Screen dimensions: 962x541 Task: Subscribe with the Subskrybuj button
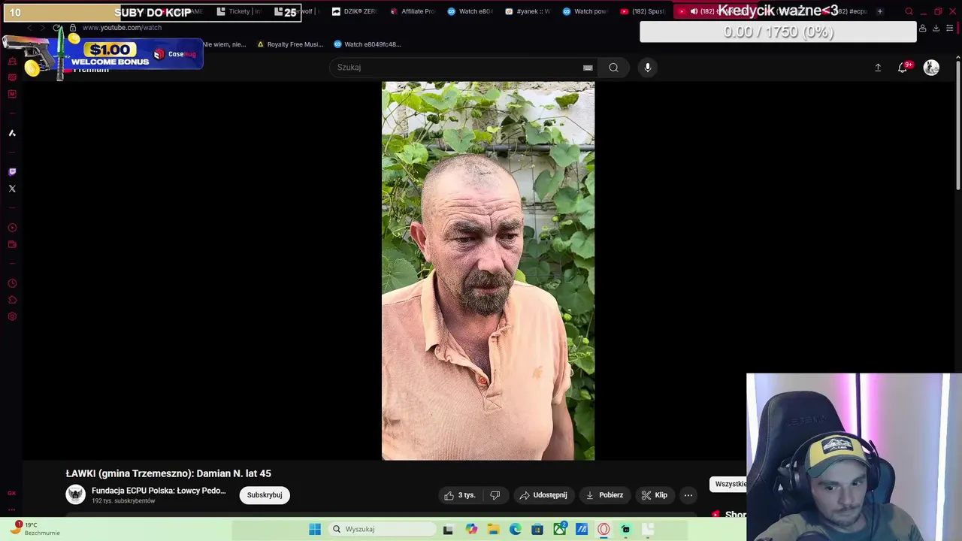(265, 495)
